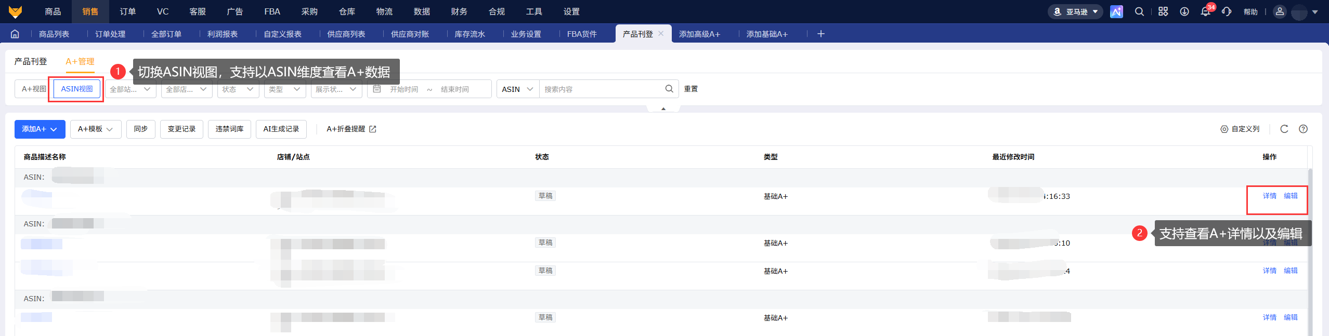The image size is (1329, 336).
Task: Click the table vertical scrollbar
Action: click(1310, 252)
